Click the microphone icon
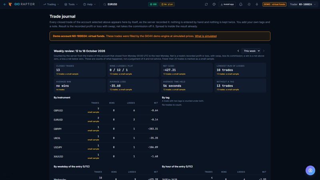320x180 pixels. (x=257, y=4)
